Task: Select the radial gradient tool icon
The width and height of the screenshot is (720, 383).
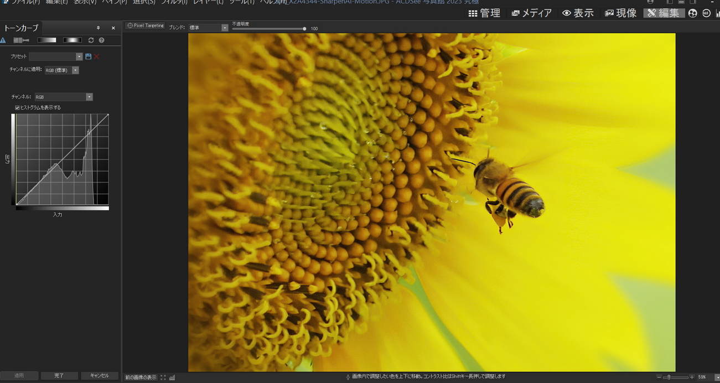Action: pos(72,40)
